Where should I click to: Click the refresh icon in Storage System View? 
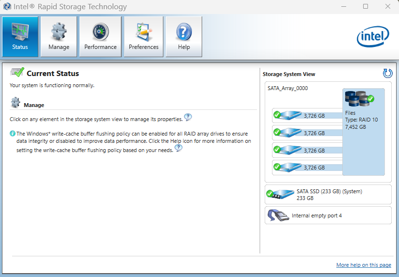[387, 74]
